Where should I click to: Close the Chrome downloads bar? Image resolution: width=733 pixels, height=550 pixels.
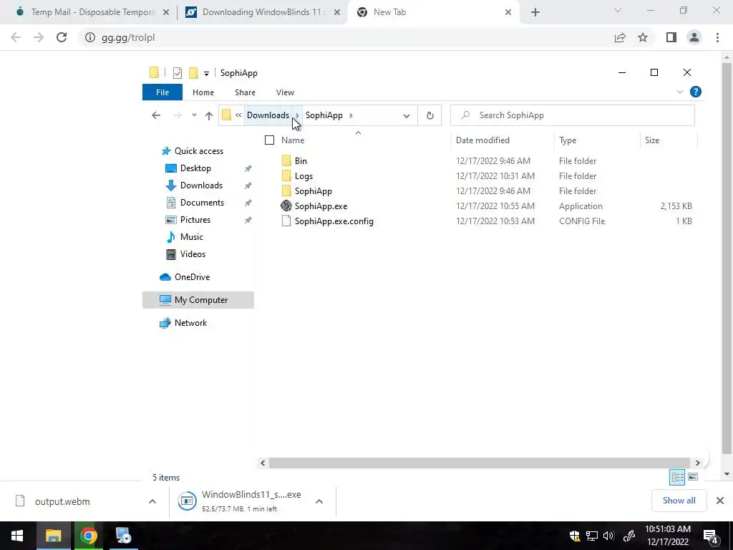coord(720,501)
